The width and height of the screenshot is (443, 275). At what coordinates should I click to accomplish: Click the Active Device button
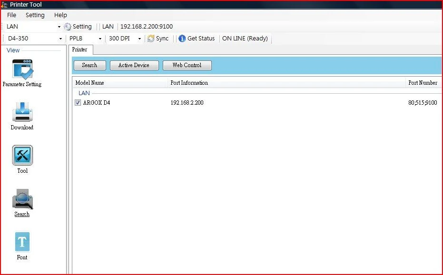(x=134, y=65)
